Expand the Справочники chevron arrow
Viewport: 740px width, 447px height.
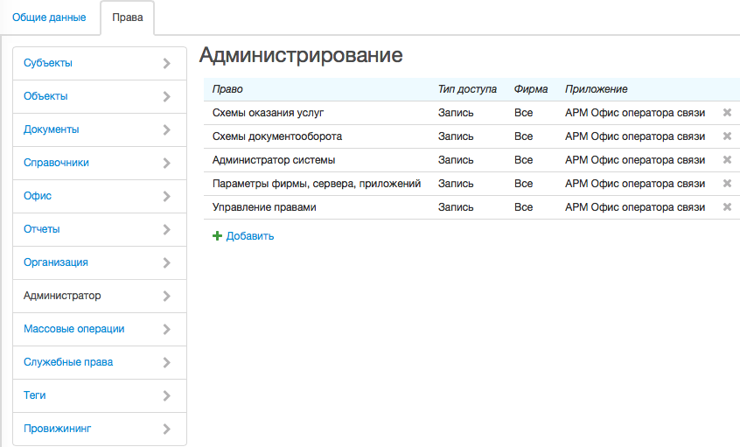166,164
